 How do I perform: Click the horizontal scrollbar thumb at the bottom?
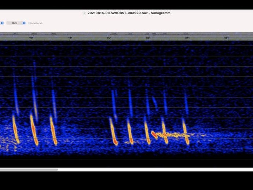(29, 170)
